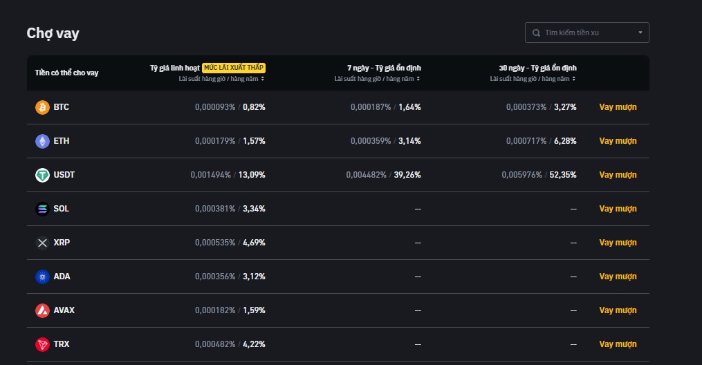Click the BTC 7-day rate 1,64%
Screen dimensions: 702x365
409,107
